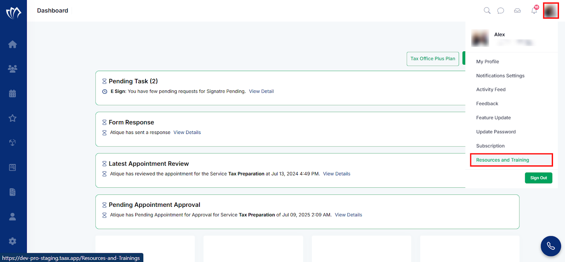Open View Details for Latest Appointment Review
The height and width of the screenshot is (262, 565).
point(337,174)
